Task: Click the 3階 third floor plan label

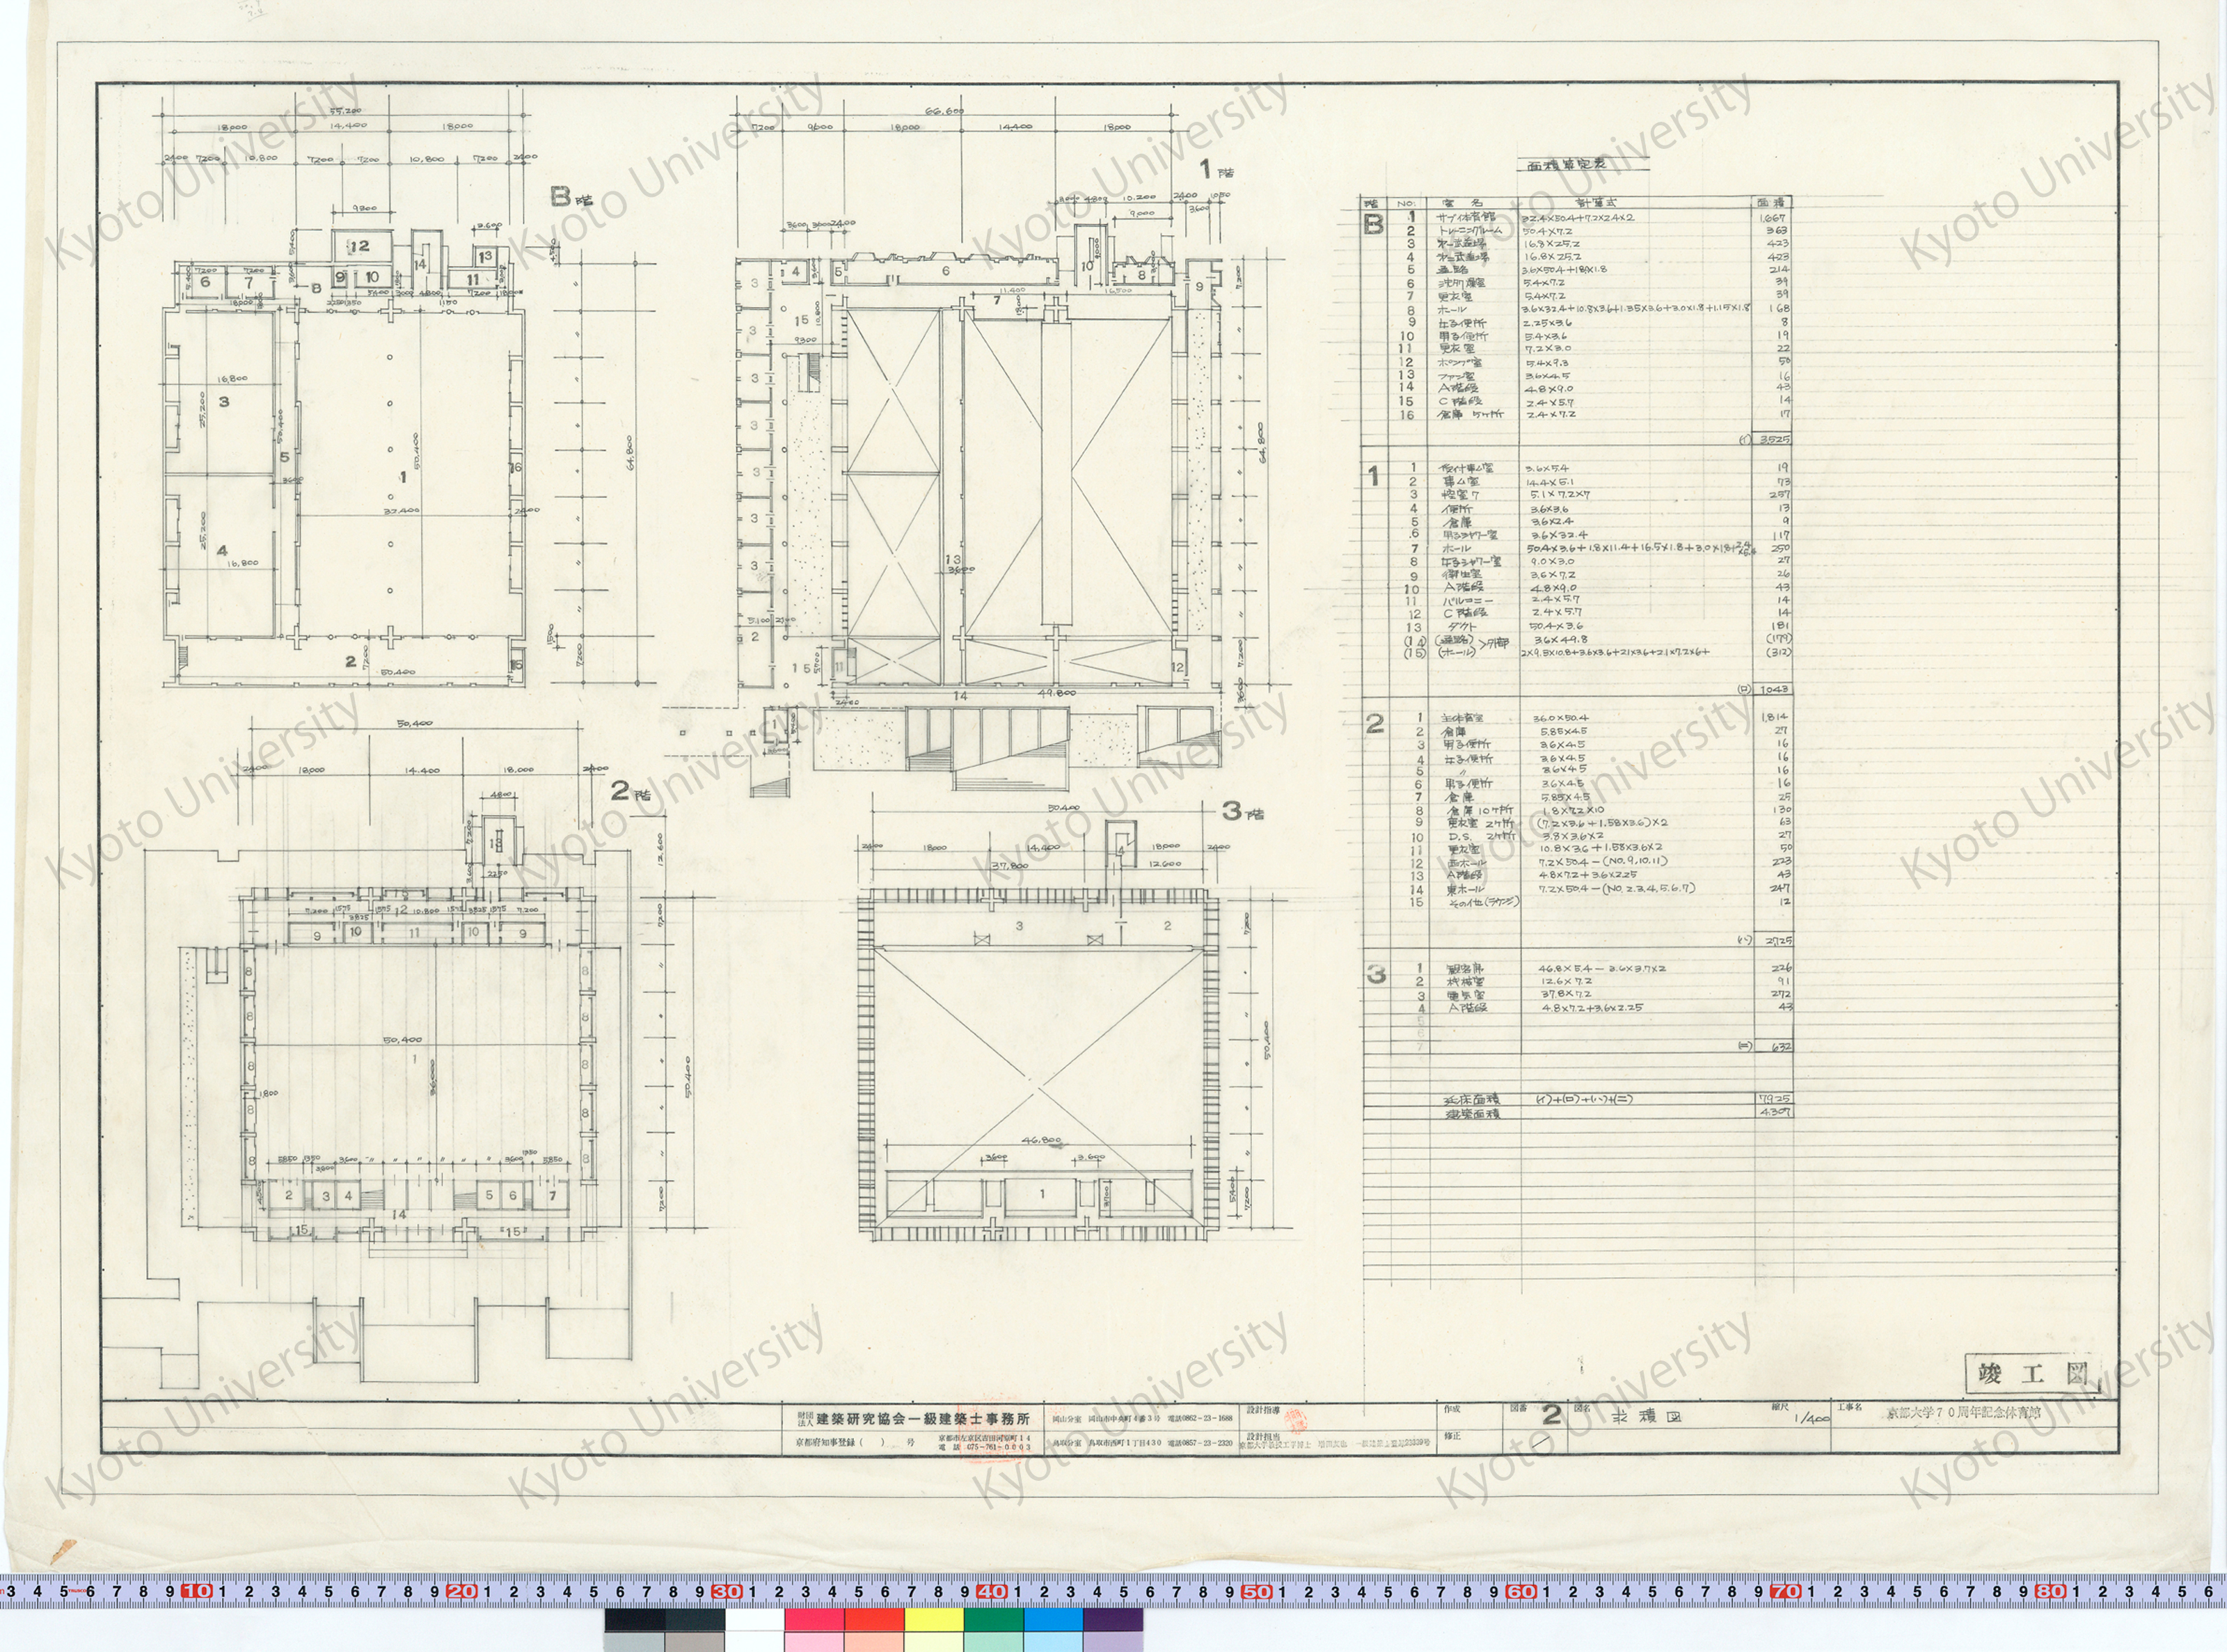Action: [1243, 811]
